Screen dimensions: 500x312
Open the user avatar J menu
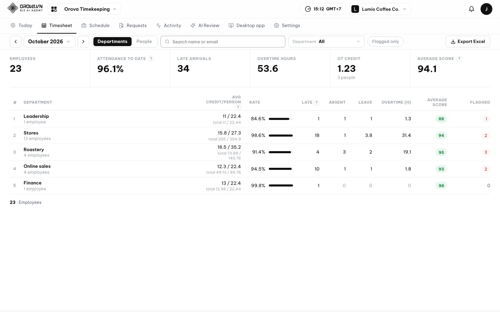pyautogui.click(x=486, y=9)
